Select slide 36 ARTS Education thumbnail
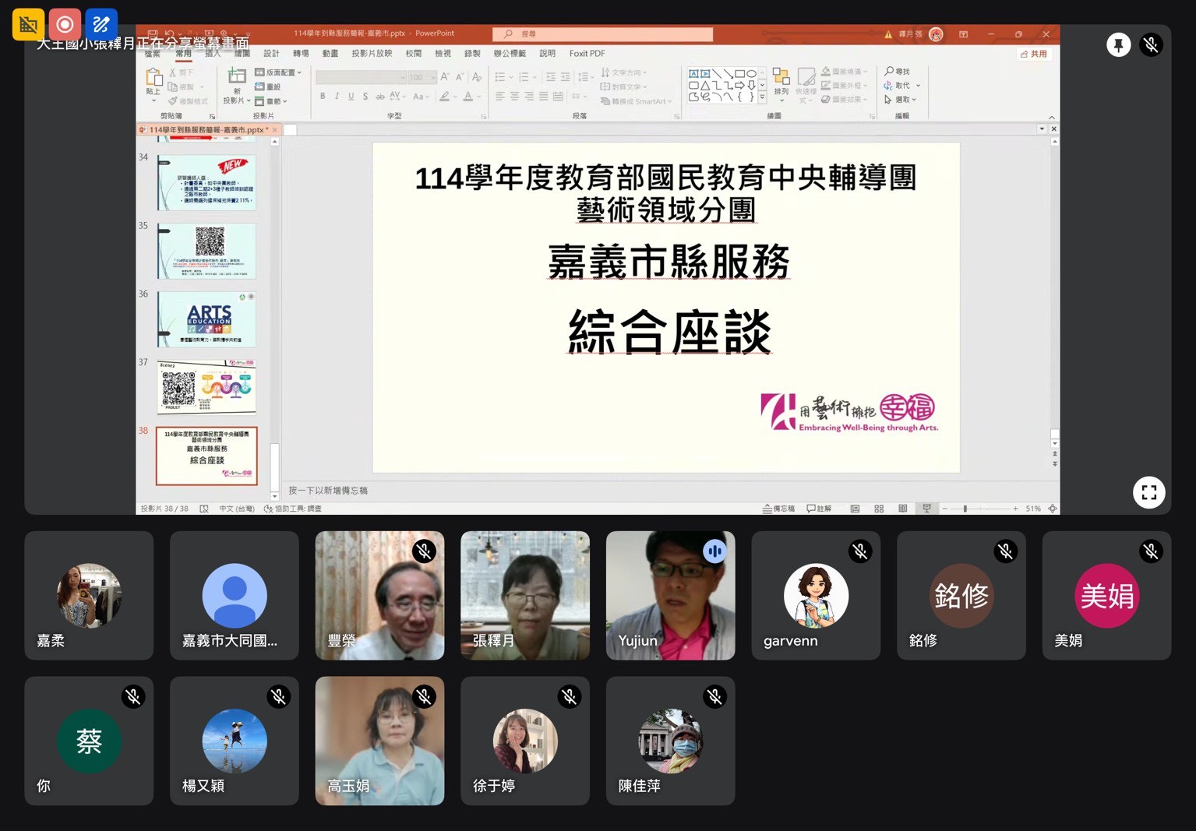The height and width of the screenshot is (831, 1196). point(206,319)
